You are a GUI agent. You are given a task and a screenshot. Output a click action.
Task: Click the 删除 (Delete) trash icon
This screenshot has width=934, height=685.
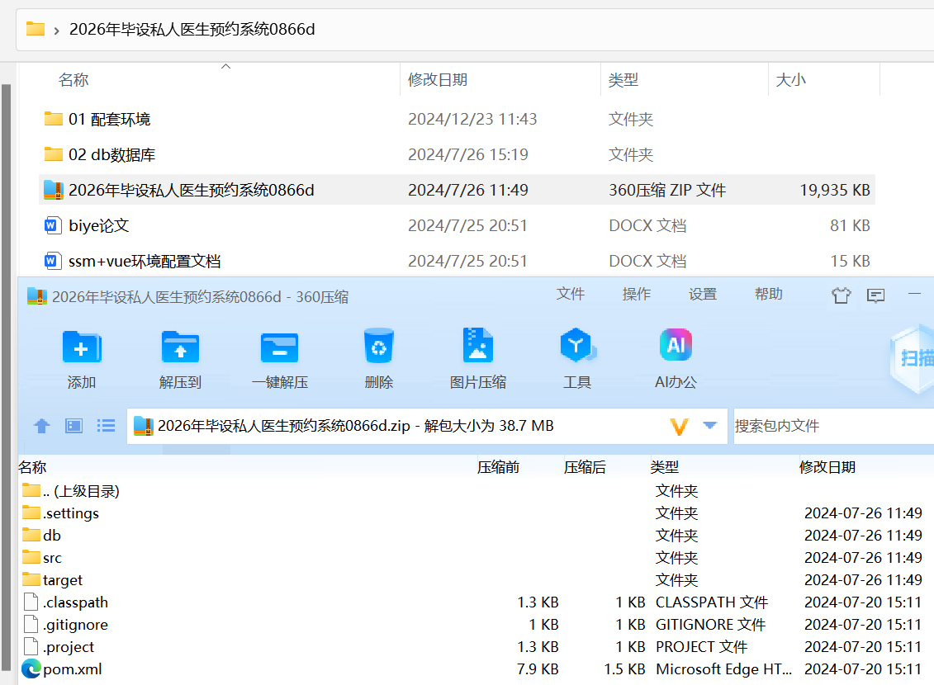point(379,346)
